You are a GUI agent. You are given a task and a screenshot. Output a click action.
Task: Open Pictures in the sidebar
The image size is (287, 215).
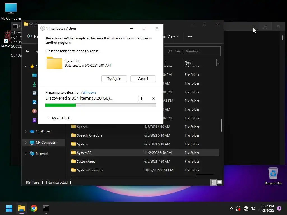click(x=34, y=102)
